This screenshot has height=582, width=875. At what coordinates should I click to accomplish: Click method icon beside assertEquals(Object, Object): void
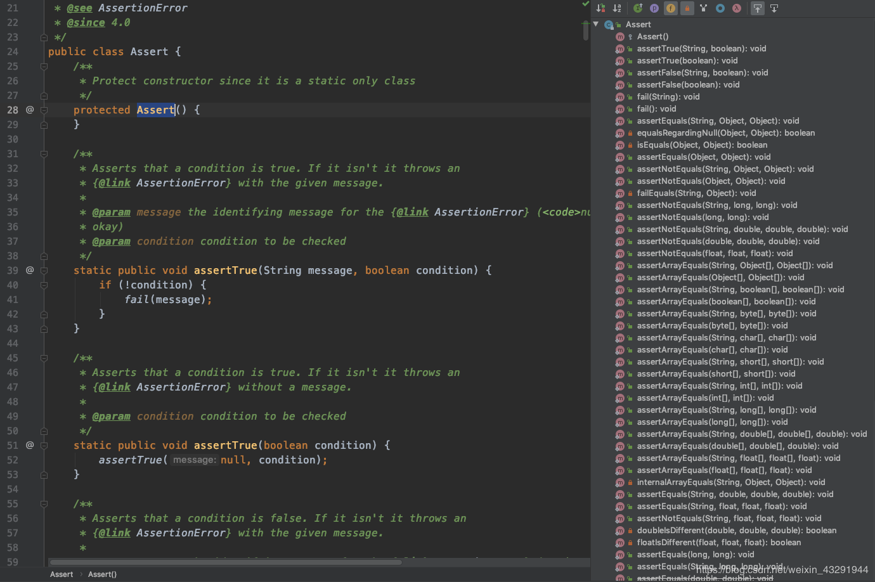[x=620, y=157]
